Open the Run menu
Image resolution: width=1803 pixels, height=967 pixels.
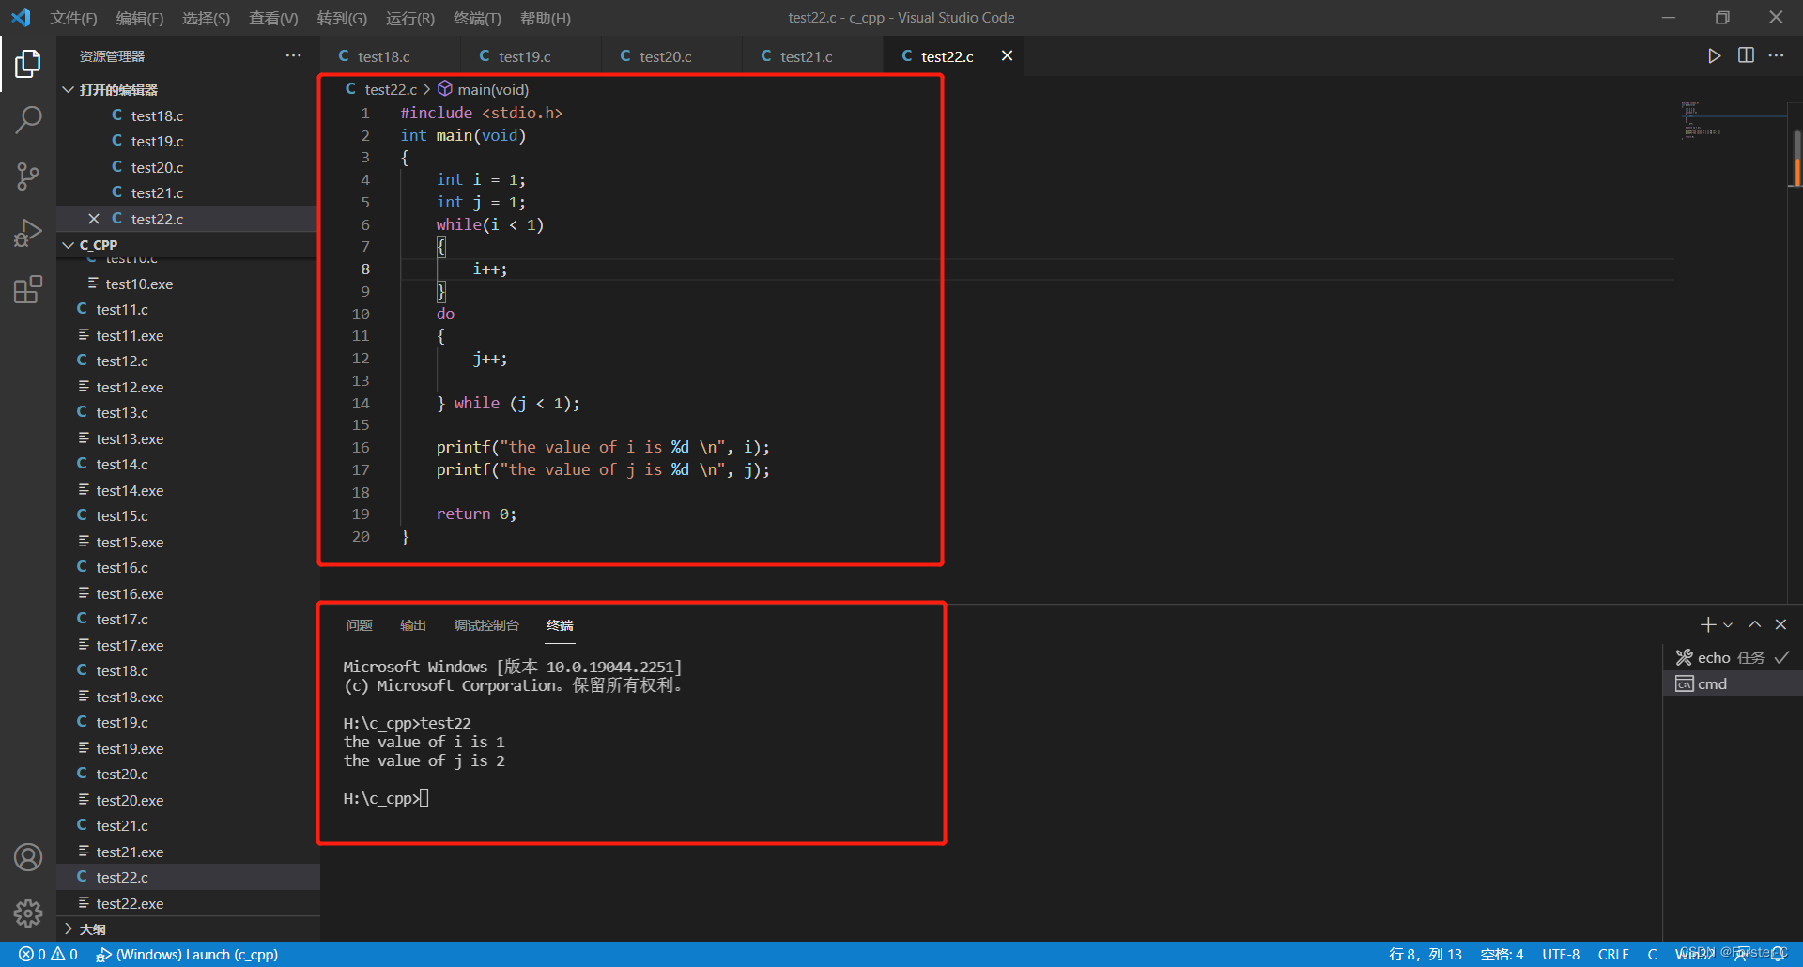click(410, 18)
